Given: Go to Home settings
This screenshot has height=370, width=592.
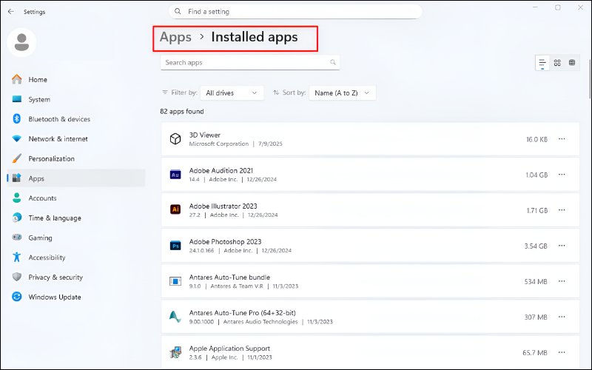Looking at the screenshot, I should [76, 80].
